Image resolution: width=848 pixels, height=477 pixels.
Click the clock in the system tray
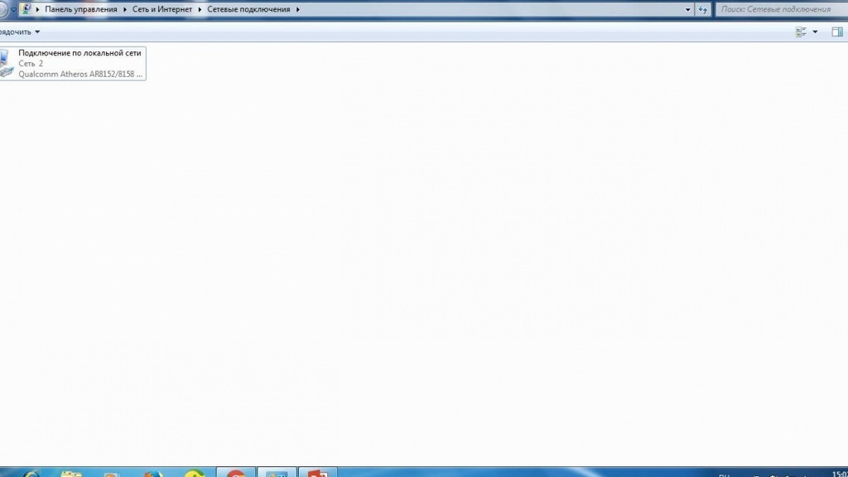point(838,474)
